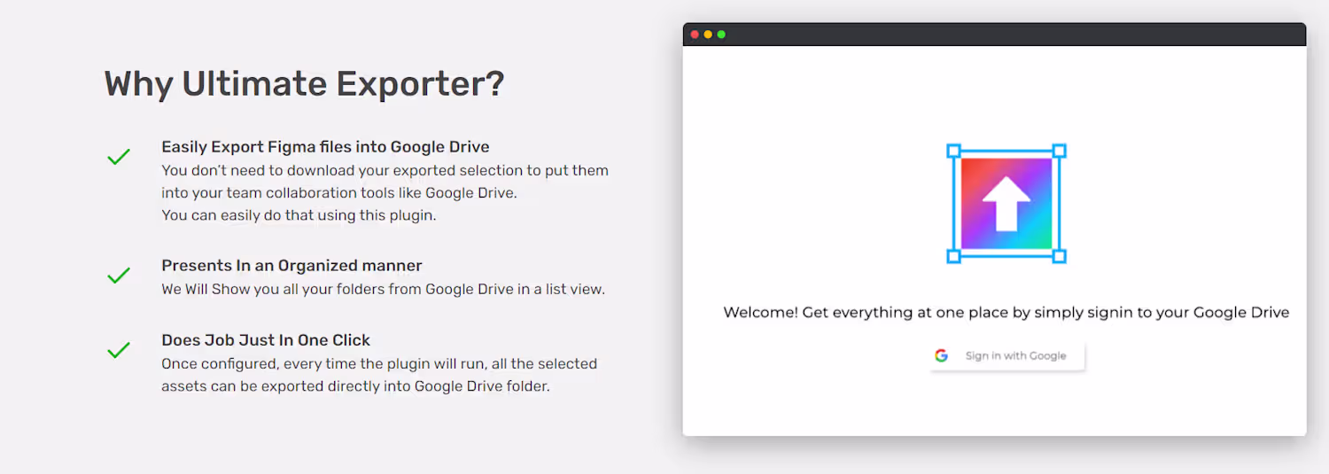Screen dimensions: 1329x474
Task: Click 'You can easily do that using this plugin.' line
Action: tap(299, 215)
